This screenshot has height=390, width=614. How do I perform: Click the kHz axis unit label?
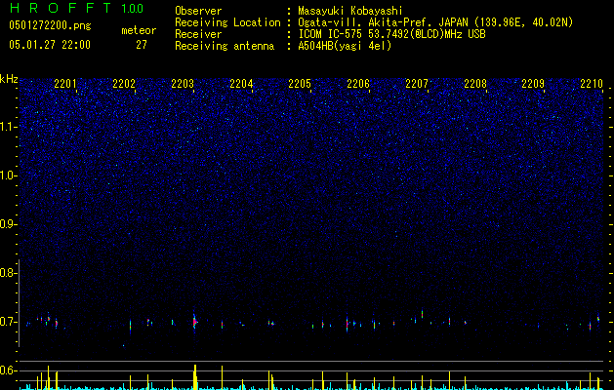pyautogui.click(x=9, y=79)
